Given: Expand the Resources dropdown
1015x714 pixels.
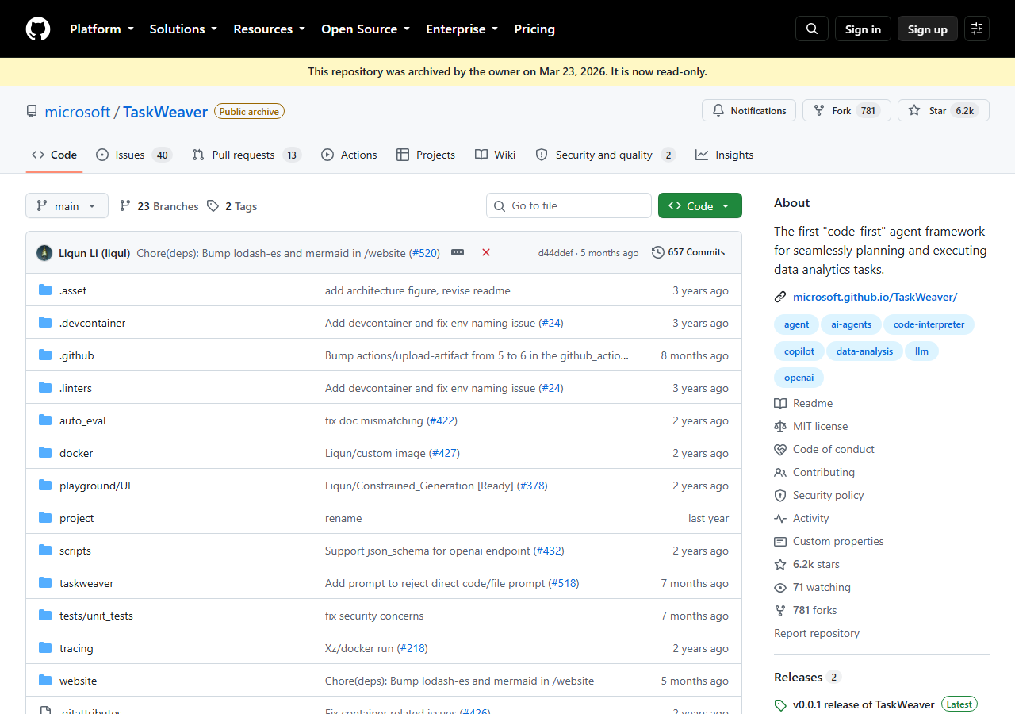Looking at the screenshot, I should click(269, 29).
